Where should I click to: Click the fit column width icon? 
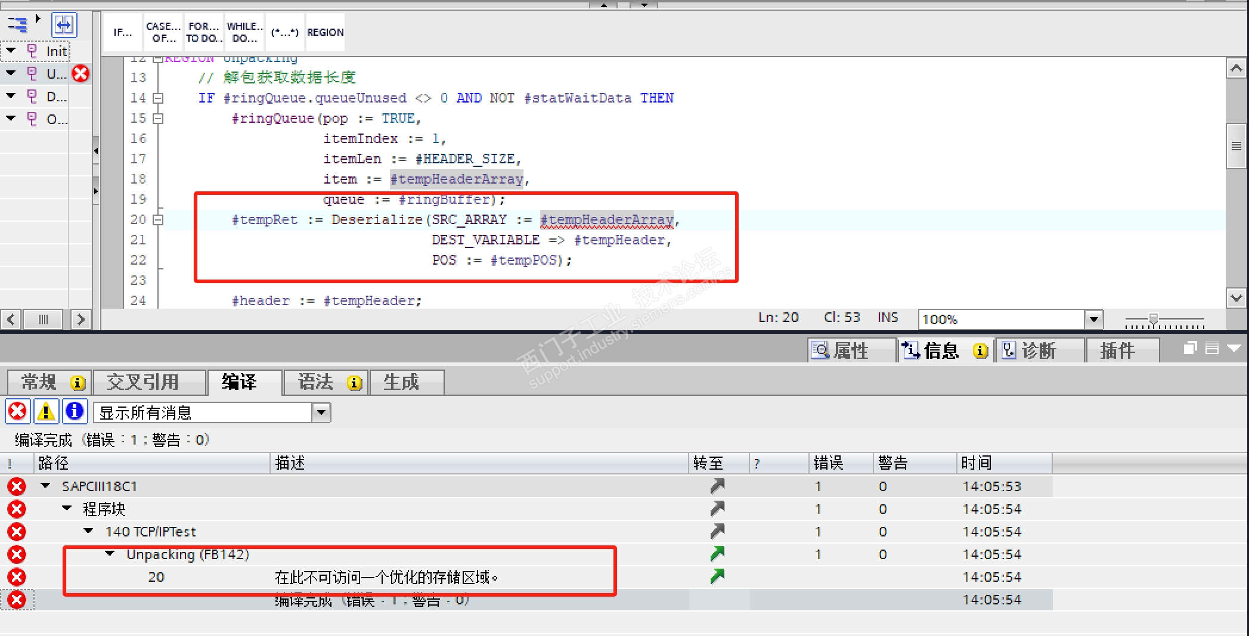tap(64, 25)
